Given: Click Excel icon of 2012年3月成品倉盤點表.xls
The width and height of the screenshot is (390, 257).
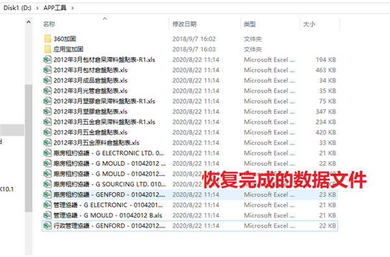Looking at the screenshot, I should point(47,80).
